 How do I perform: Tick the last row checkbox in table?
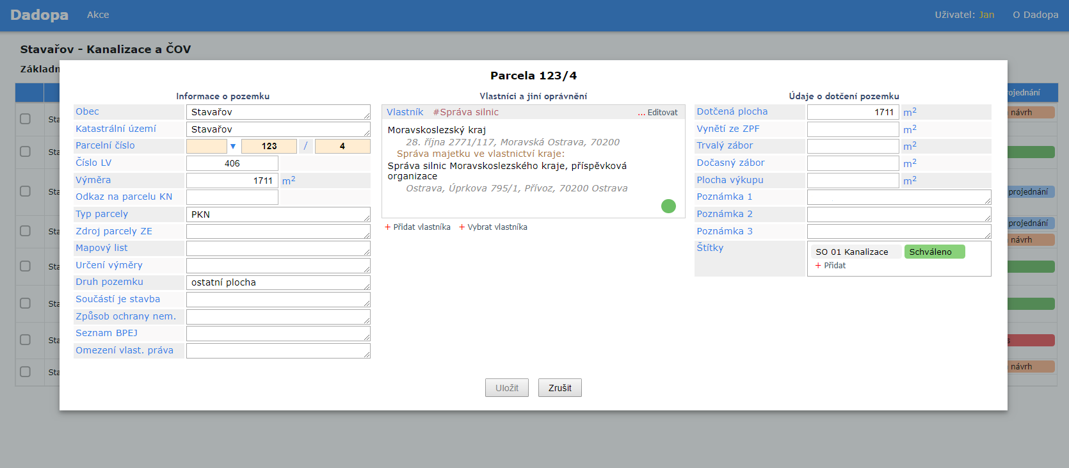(x=25, y=372)
